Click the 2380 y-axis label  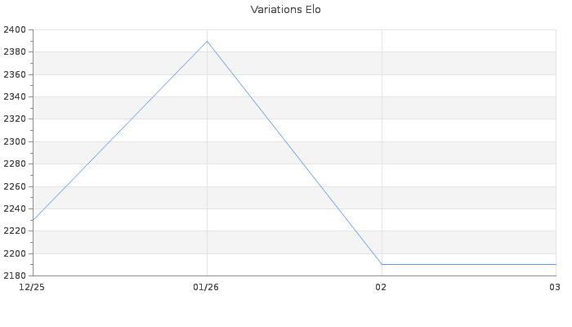(x=16, y=52)
